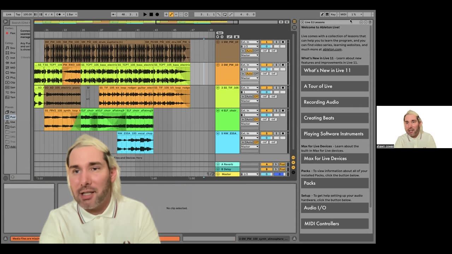The height and width of the screenshot is (254, 452).
Task: Click the Capture MIDI bracket icon
Action: [181, 14]
